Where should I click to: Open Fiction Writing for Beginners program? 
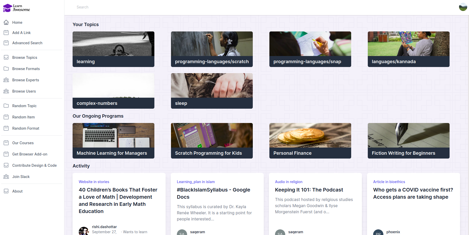[x=409, y=141]
